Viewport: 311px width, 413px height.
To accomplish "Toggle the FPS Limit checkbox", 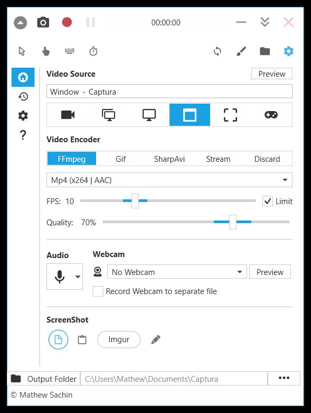I will pyautogui.click(x=268, y=201).
